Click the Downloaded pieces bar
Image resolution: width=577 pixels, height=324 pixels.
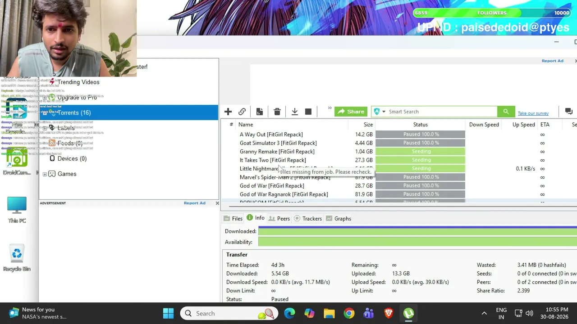(x=417, y=231)
